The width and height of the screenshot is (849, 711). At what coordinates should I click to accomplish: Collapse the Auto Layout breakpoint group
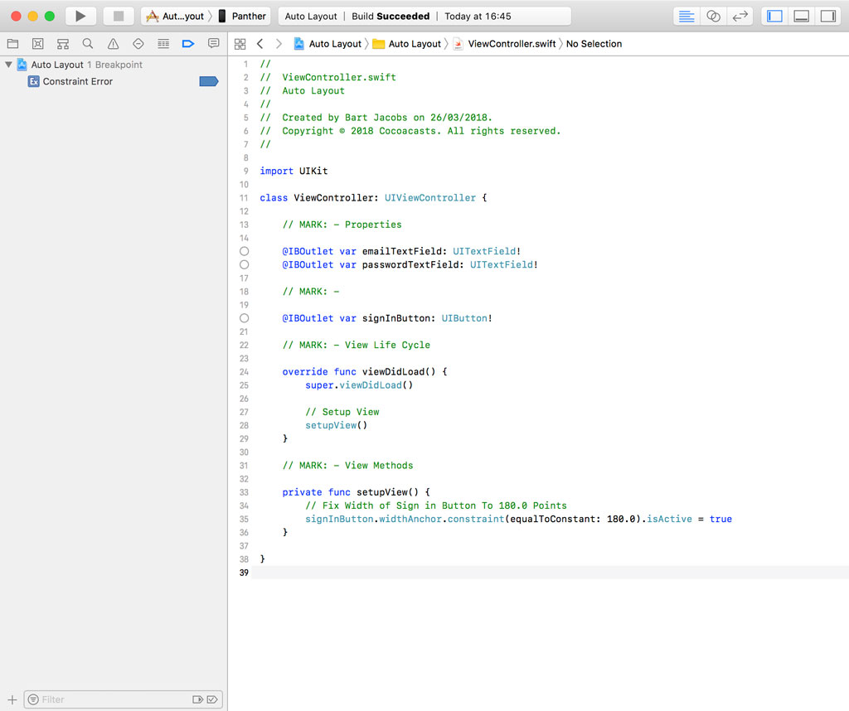click(x=8, y=65)
